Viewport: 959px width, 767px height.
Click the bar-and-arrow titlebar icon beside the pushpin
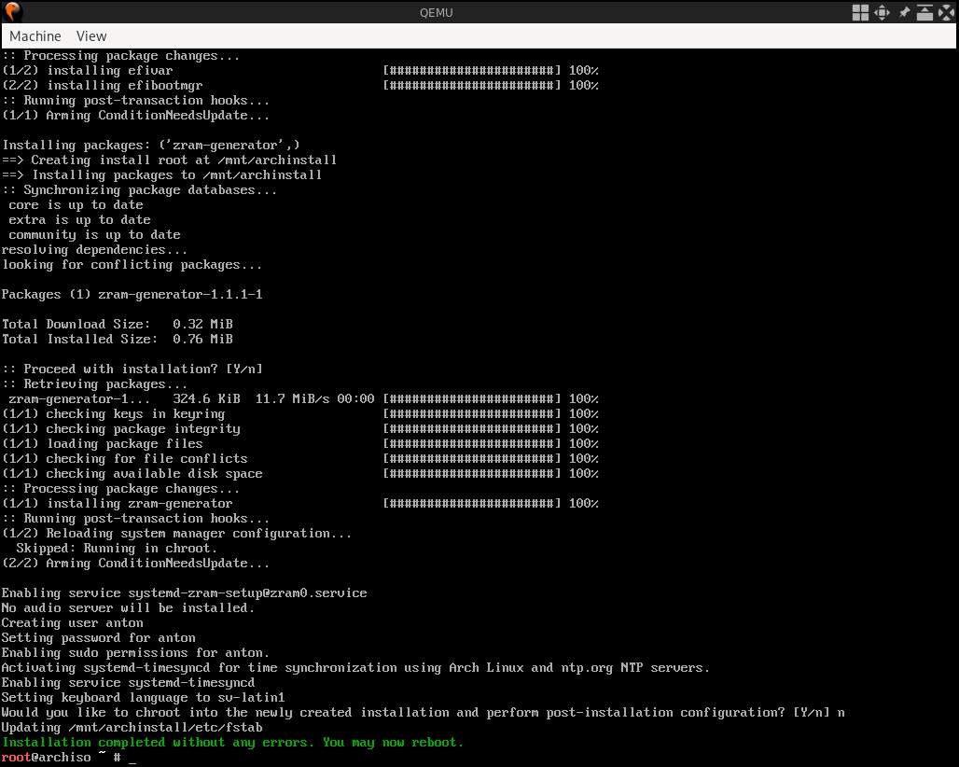coord(924,12)
